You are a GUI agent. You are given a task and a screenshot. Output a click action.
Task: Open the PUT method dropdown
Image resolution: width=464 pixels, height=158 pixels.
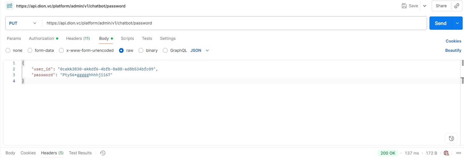pyautogui.click(x=23, y=23)
